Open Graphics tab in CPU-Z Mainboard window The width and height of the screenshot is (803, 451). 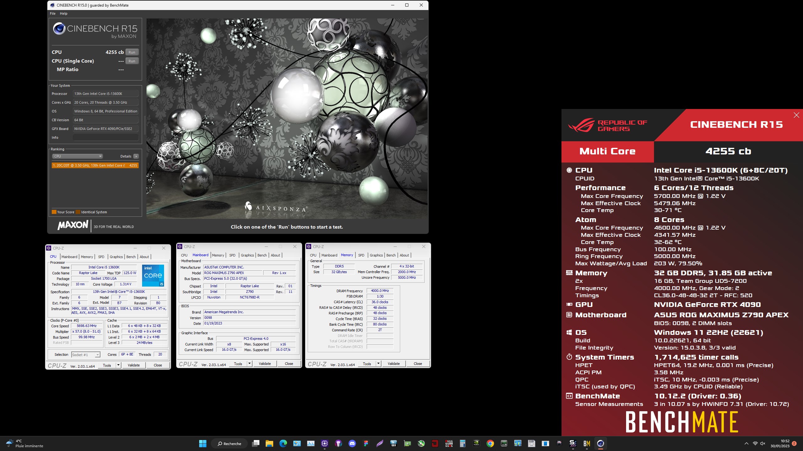pyautogui.click(x=247, y=255)
